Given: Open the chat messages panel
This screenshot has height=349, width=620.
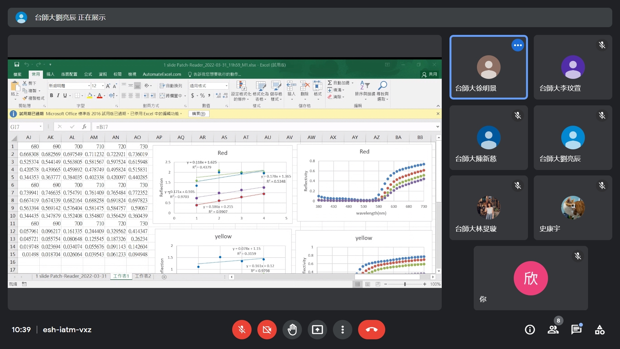Looking at the screenshot, I should click(x=576, y=330).
